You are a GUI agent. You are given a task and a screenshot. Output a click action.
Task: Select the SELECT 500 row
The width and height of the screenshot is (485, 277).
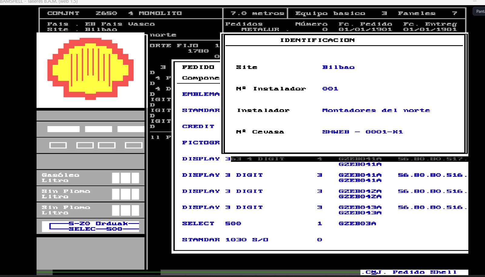click(279, 223)
